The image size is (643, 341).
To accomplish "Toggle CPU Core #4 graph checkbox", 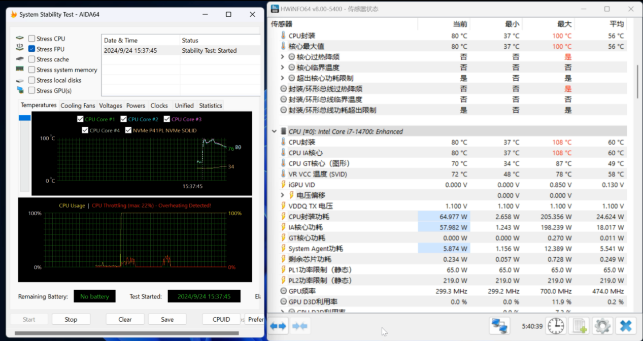I will pos(85,130).
